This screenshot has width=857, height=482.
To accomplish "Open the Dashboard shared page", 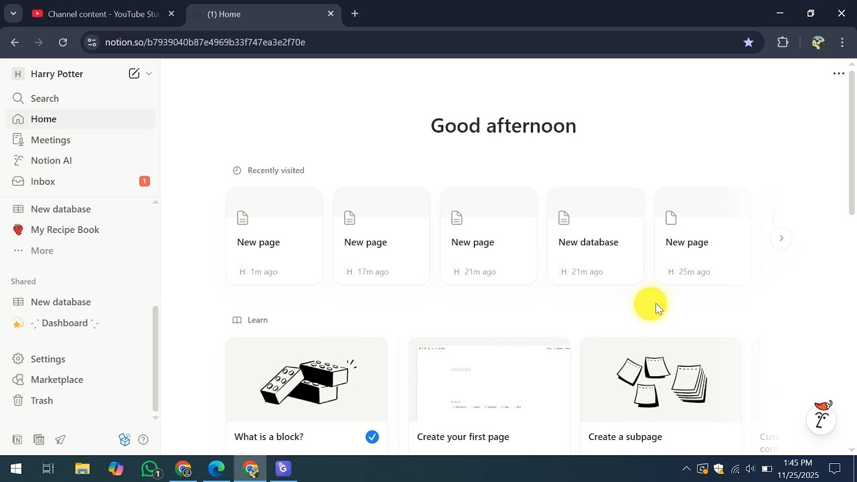I will point(80,323).
